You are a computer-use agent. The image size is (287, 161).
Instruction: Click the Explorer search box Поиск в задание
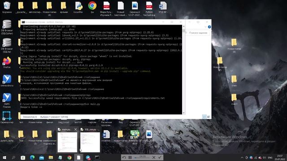point(198,33)
